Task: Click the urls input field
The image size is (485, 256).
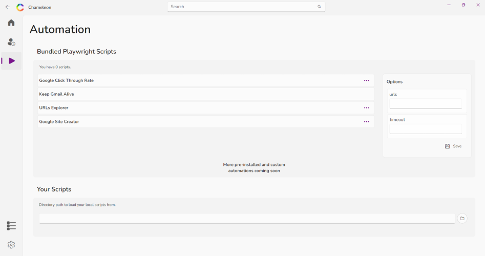Action: 426,103
